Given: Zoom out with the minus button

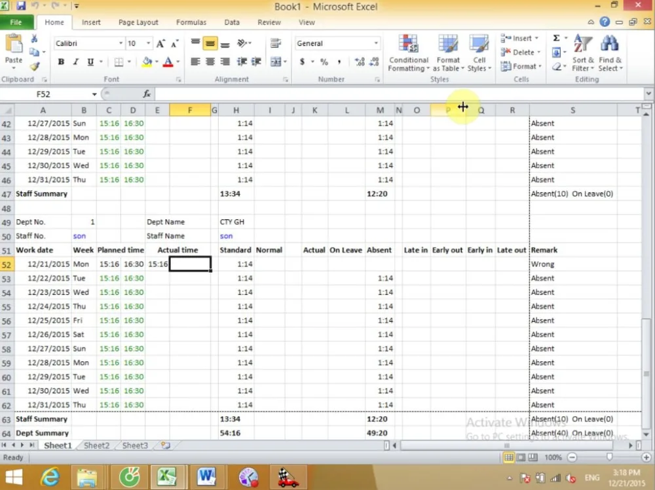Looking at the screenshot, I should point(572,457).
